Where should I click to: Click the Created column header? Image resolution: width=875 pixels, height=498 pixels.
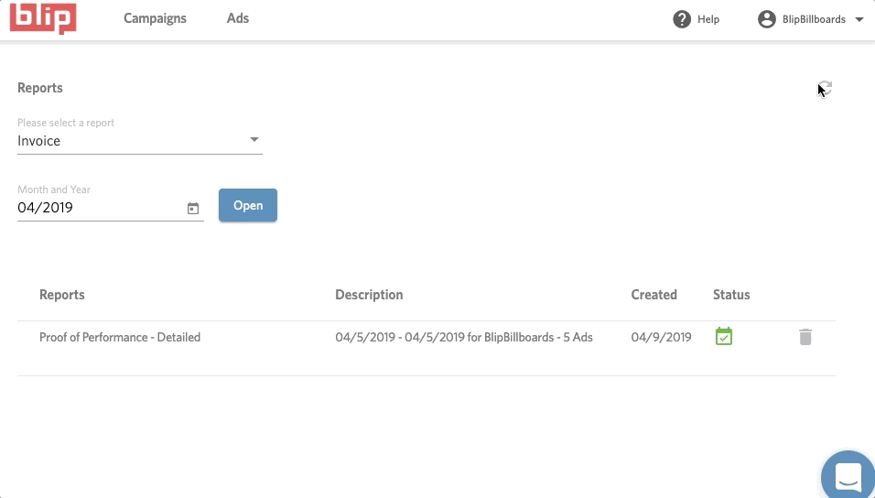pyautogui.click(x=654, y=295)
